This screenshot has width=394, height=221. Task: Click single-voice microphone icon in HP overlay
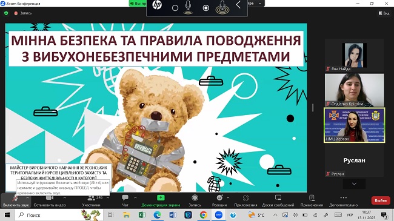tap(188, 7)
